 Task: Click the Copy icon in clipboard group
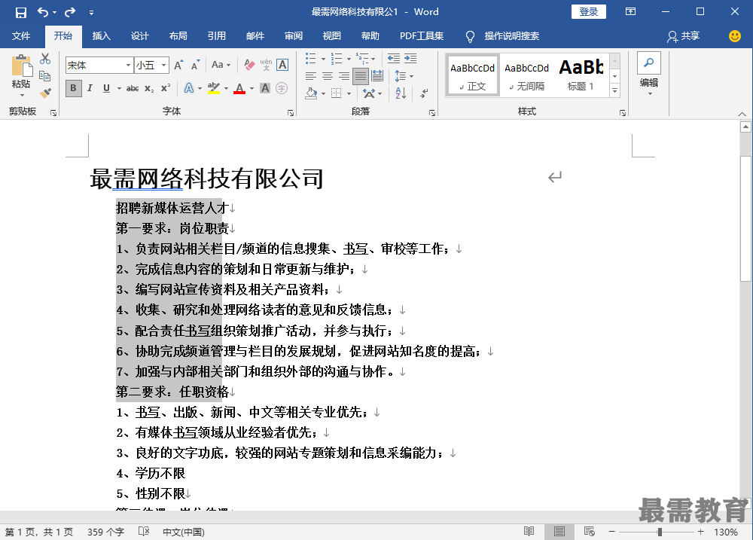coord(45,76)
